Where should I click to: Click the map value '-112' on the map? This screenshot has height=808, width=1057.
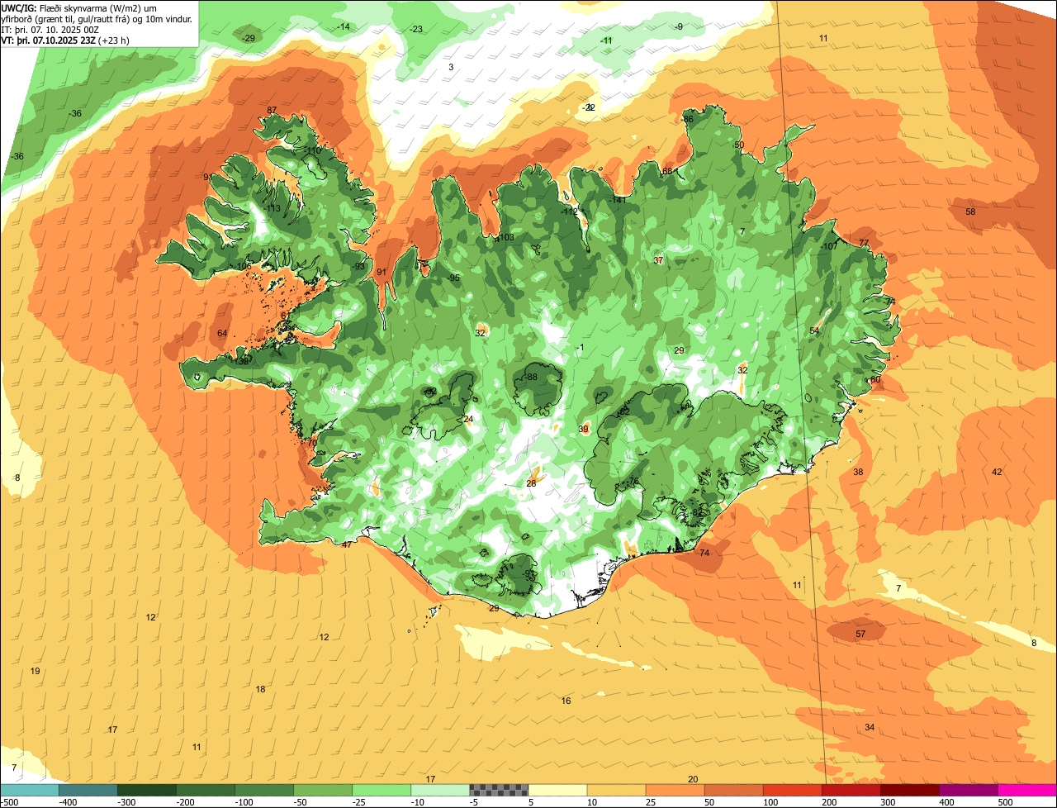point(569,212)
